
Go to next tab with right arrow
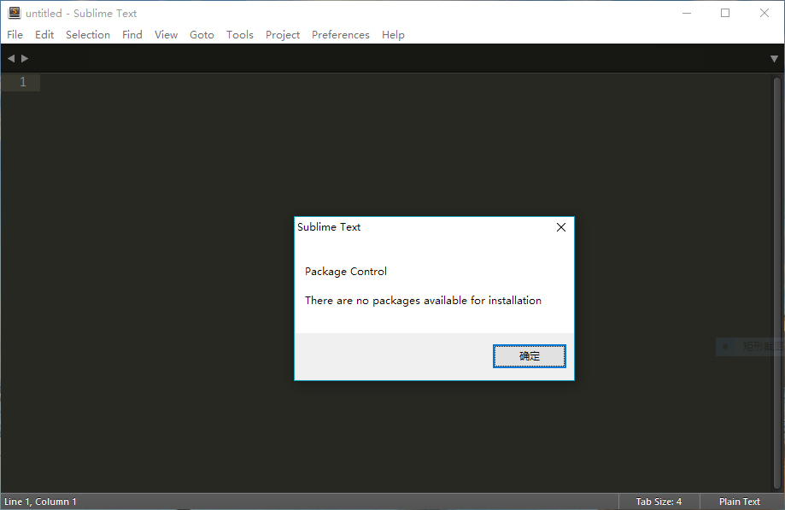25,59
